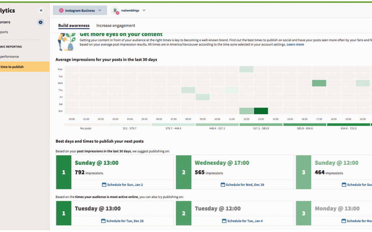Image resolution: width=372 pixels, height=232 pixels.
Task: Open the Instagram Business network dropdown
Action: (x=80, y=10)
